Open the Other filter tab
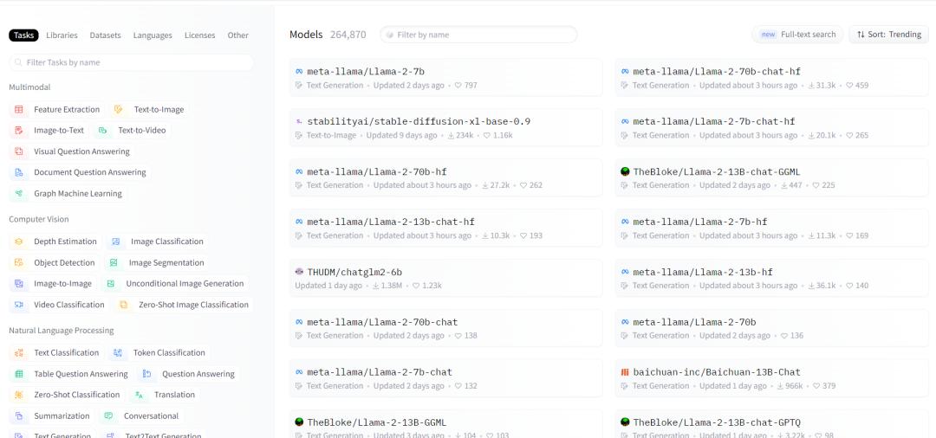The image size is (936, 438). [238, 35]
